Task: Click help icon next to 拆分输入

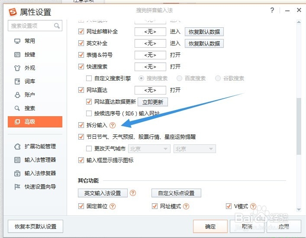Action: (x=113, y=125)
